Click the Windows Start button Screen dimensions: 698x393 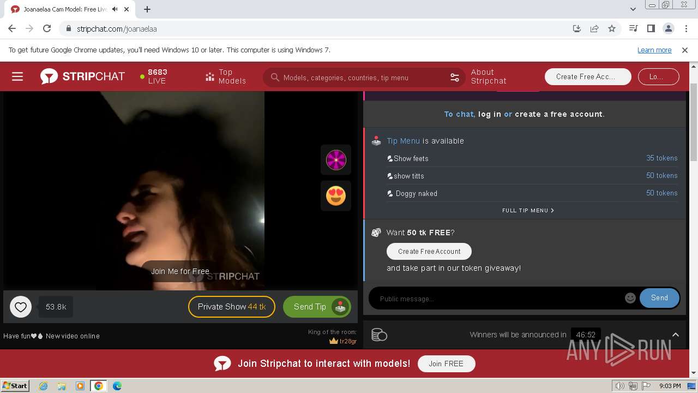coord(15,386)
